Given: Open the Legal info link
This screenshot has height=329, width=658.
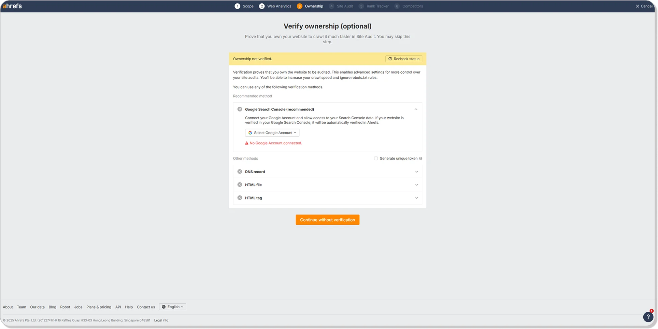Looking at the screenshot, I should point(161,320).
